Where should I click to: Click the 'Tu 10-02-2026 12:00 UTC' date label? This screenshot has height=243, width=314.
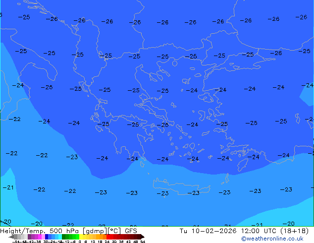coord(228,231)
